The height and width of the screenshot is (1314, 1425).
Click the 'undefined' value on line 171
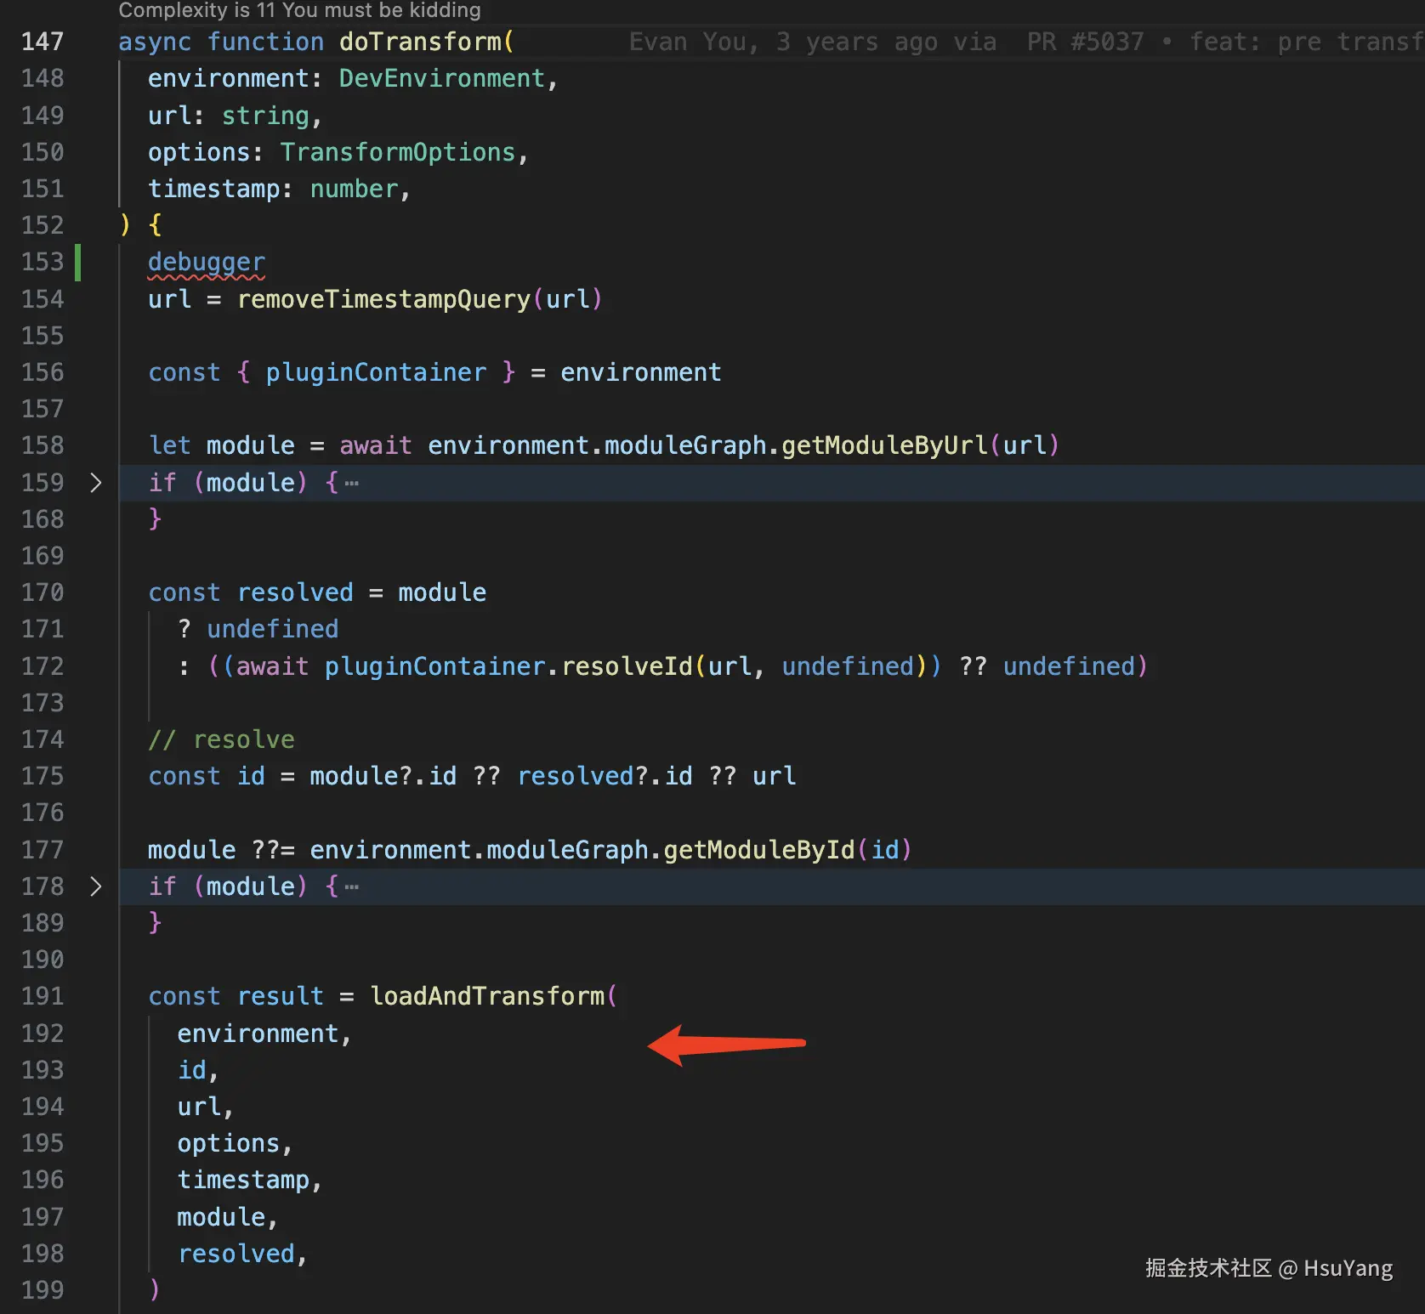[x=273, y=629]
